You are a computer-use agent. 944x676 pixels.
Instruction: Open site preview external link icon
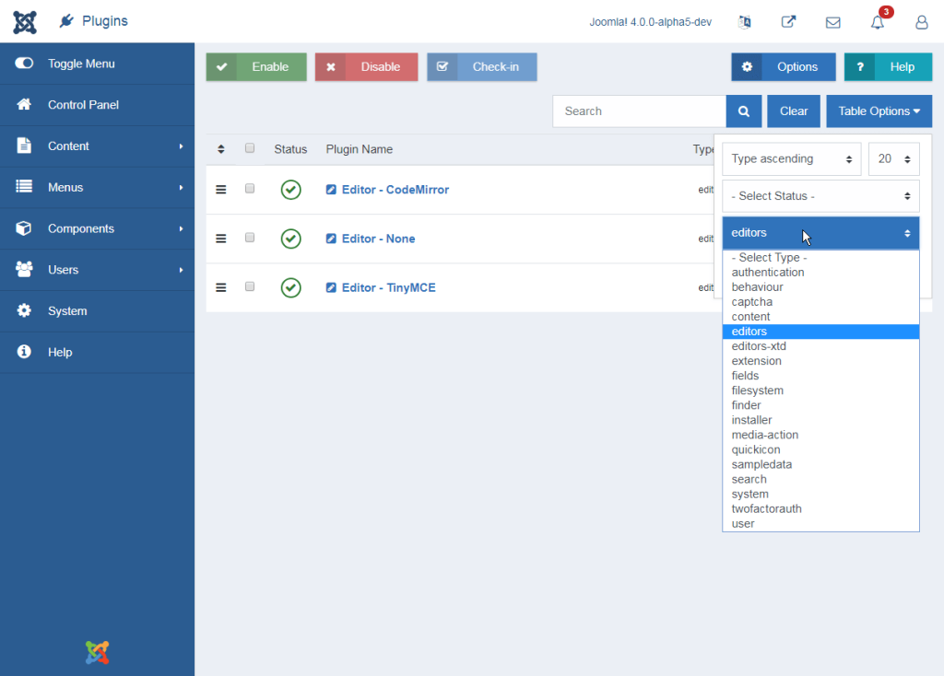[789, 22]
